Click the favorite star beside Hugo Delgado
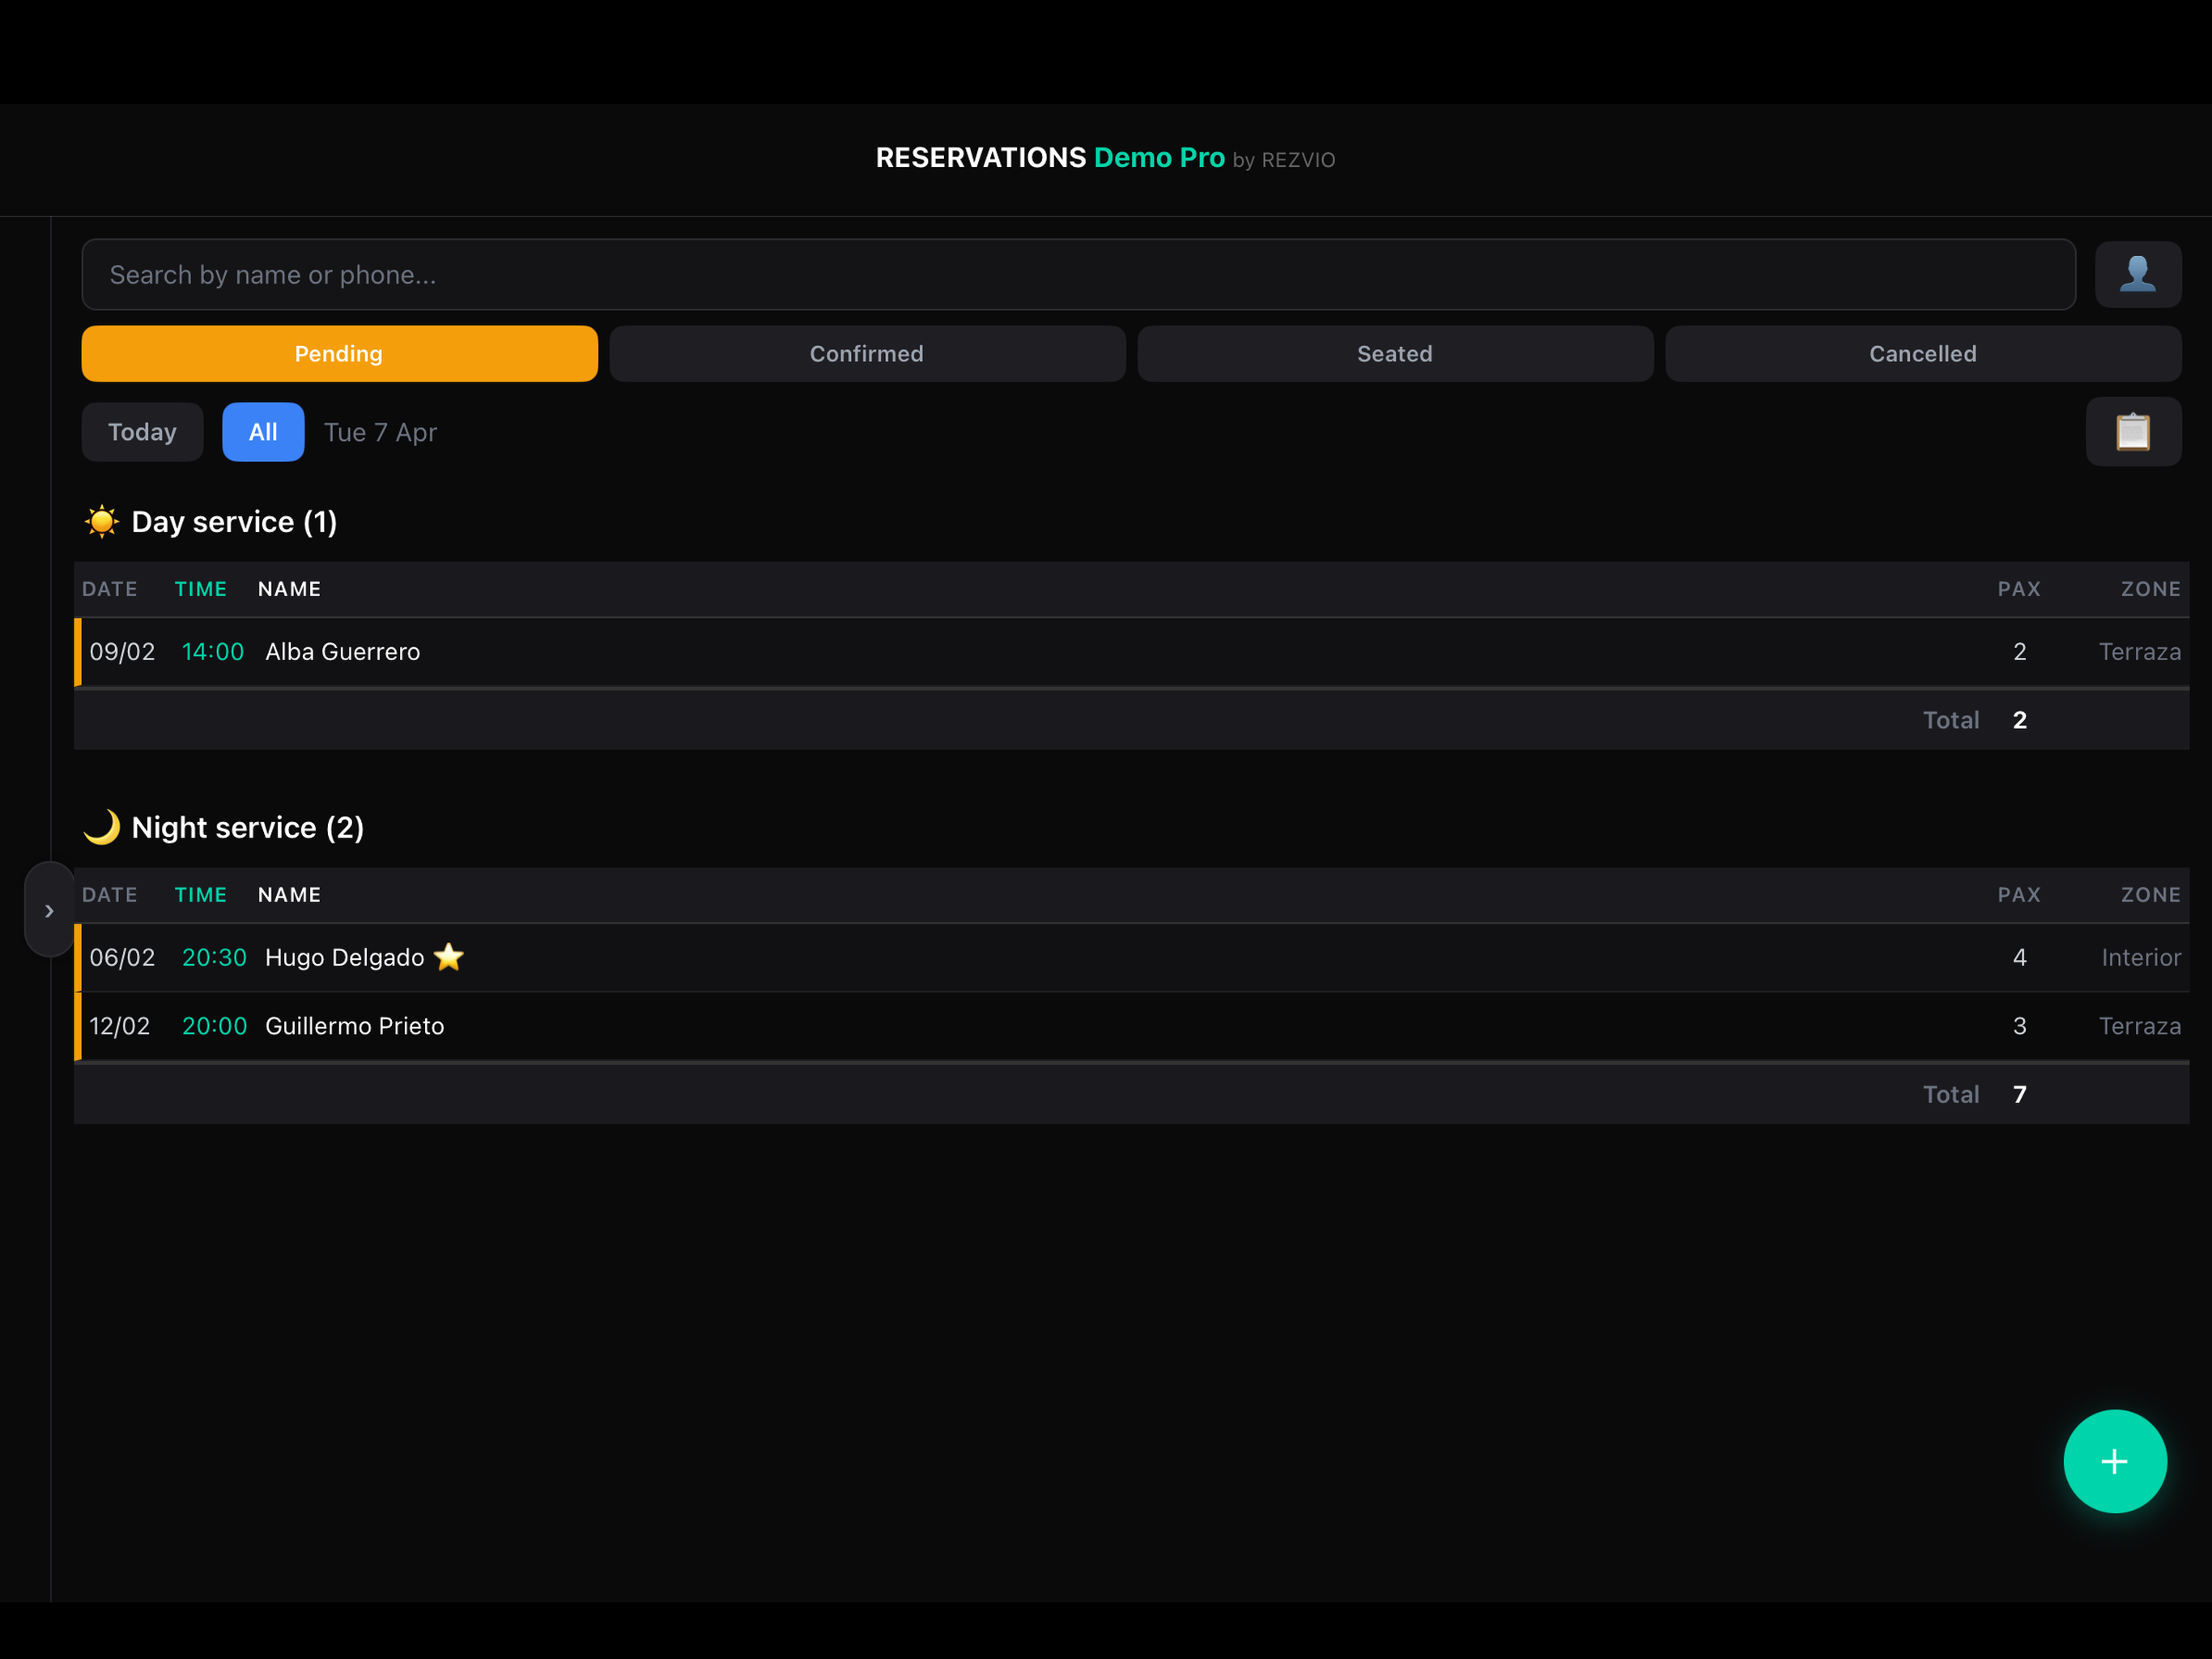The width and height of the screenshot is (2212, 1659). click(x=449, y=957)
